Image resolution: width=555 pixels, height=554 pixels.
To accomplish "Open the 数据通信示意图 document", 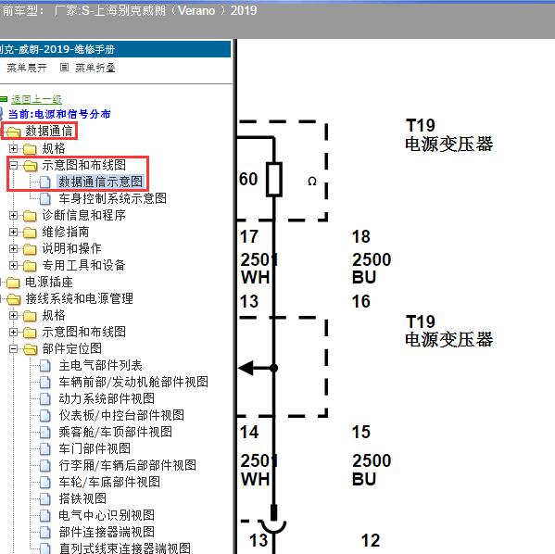I will (100, 182).
